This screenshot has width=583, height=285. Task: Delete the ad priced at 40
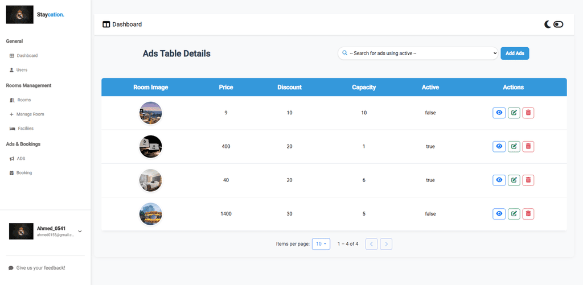[528, 180]
